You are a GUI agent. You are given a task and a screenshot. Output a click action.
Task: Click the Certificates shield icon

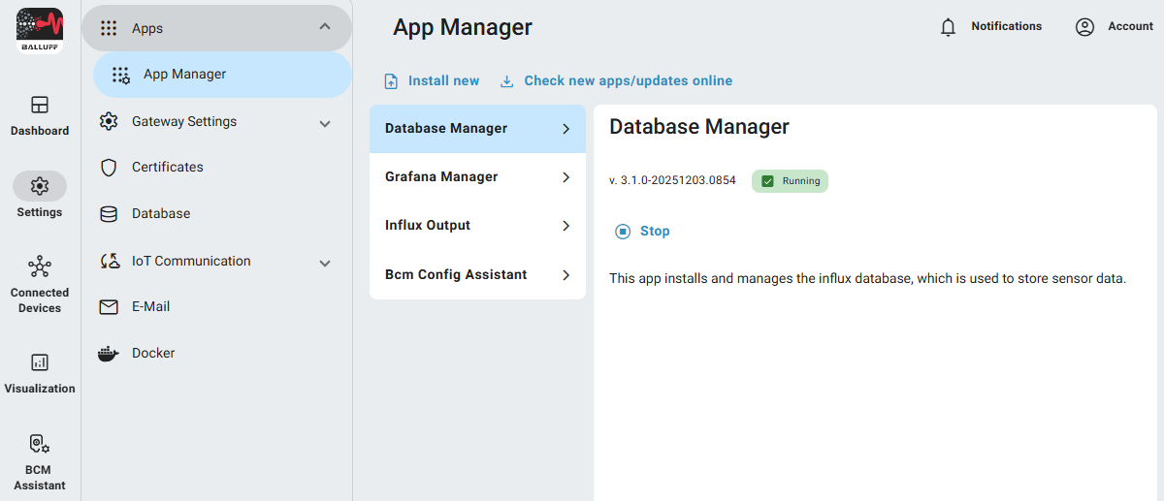point(110,168)
